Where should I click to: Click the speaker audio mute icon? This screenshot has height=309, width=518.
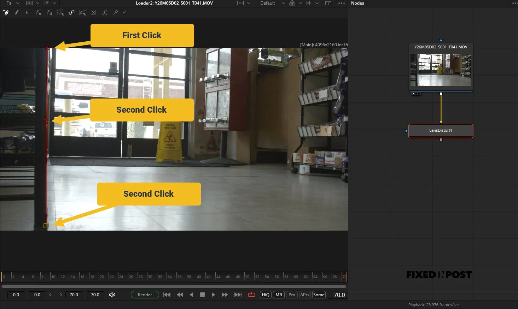(112, 295)
